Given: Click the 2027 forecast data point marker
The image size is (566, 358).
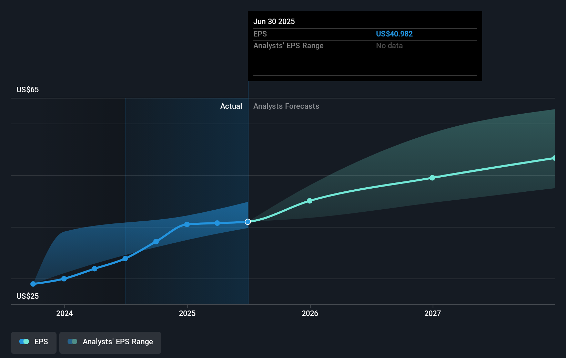Looking at the screenshot, I should pos(433,178).
